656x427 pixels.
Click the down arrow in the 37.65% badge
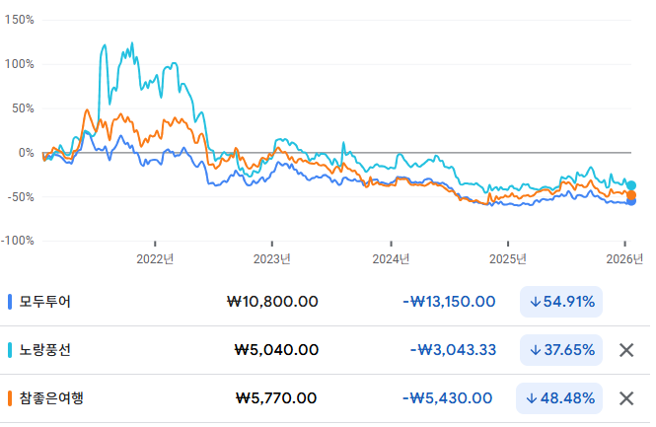[536, 350]
